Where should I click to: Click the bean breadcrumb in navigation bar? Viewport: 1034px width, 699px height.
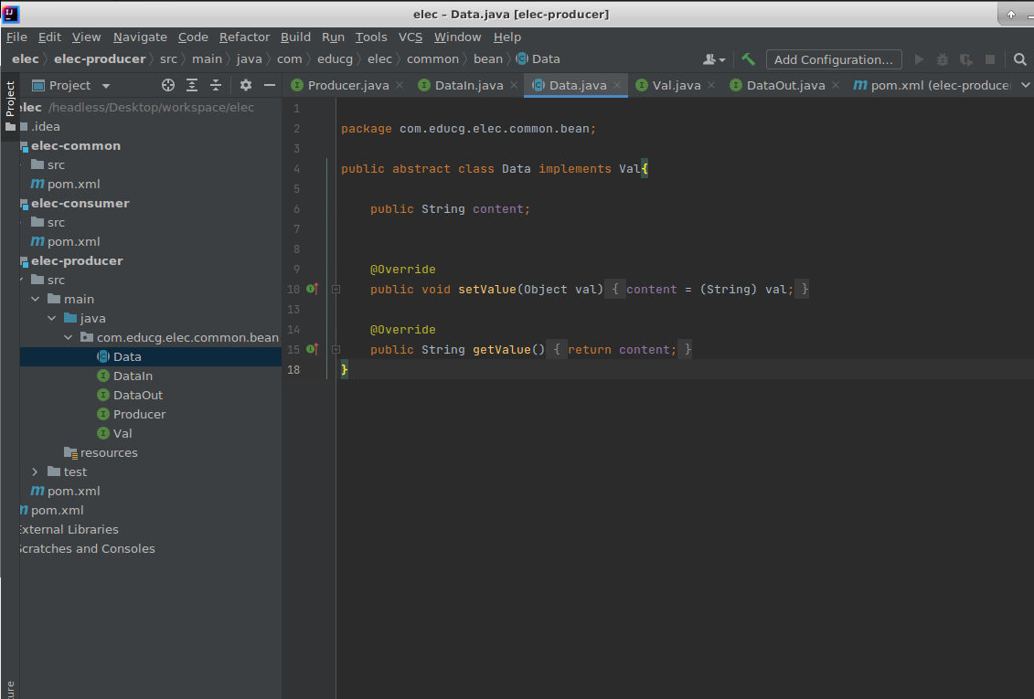tap(487, 58)
